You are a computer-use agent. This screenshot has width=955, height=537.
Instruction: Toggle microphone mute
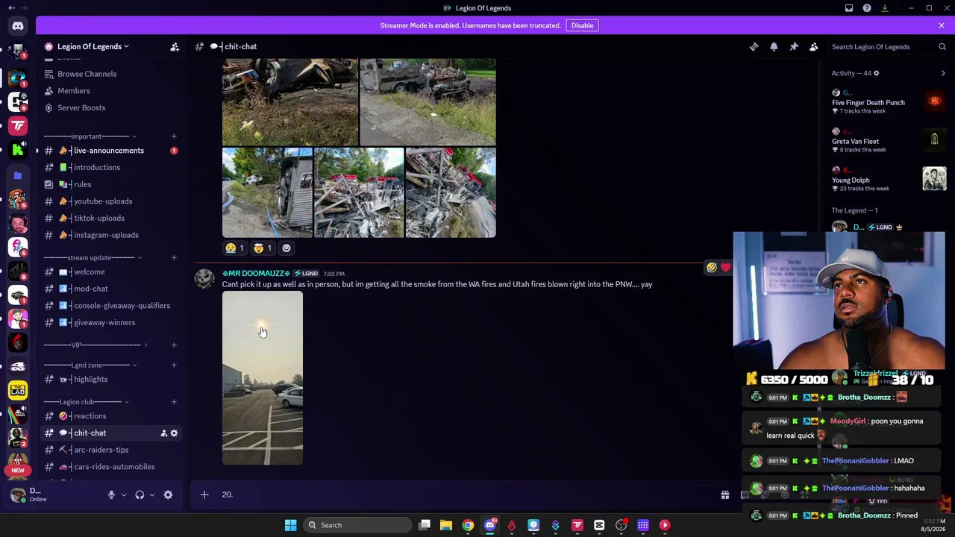(x=111, y=494)
